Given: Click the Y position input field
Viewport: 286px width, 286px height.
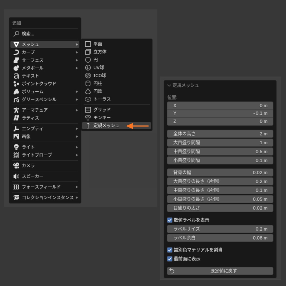Looking at the screenshot, I should pyautogui.click(x=220, y=113).
